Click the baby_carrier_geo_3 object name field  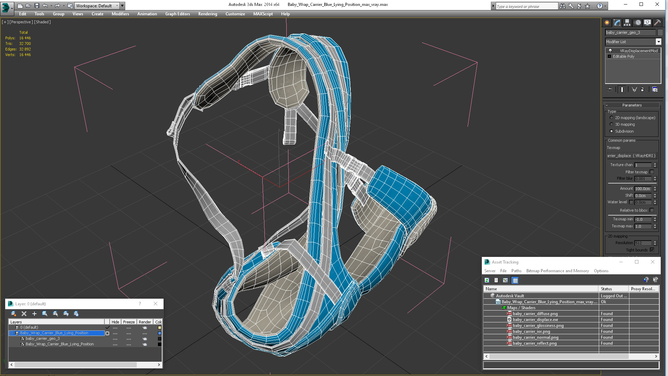[x=630, y=32]
